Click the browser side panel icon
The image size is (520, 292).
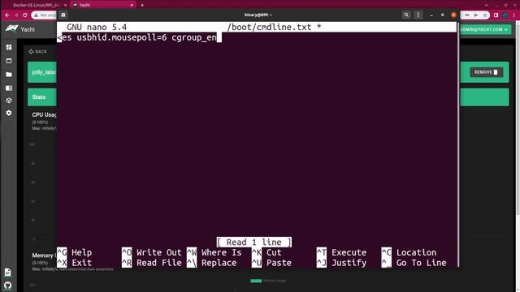[x=496, y=15]
